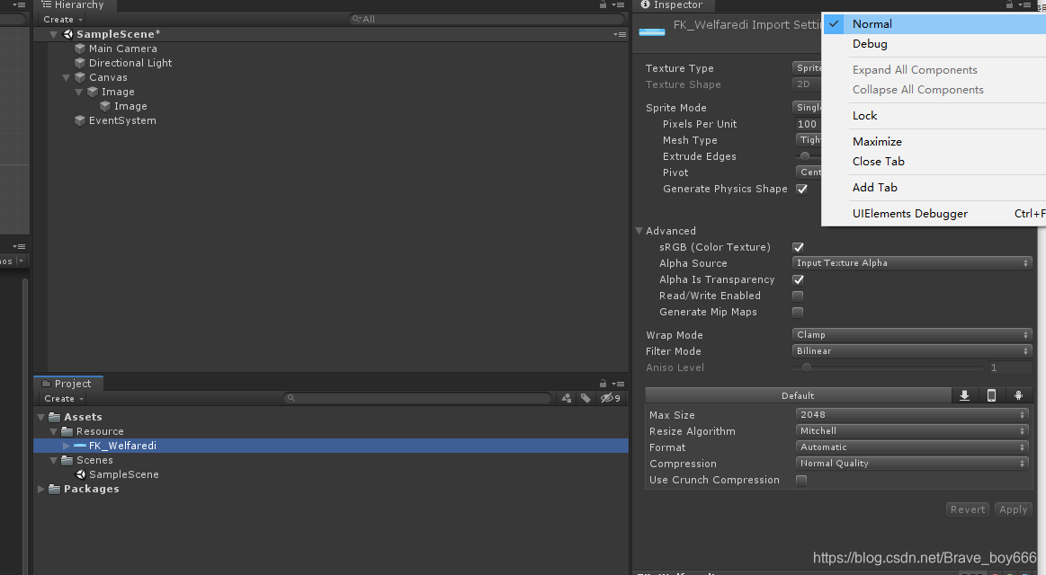Select the PC standalone platform download icon
This screenshot has height=575, width=1046.
[x=965, y=396]
